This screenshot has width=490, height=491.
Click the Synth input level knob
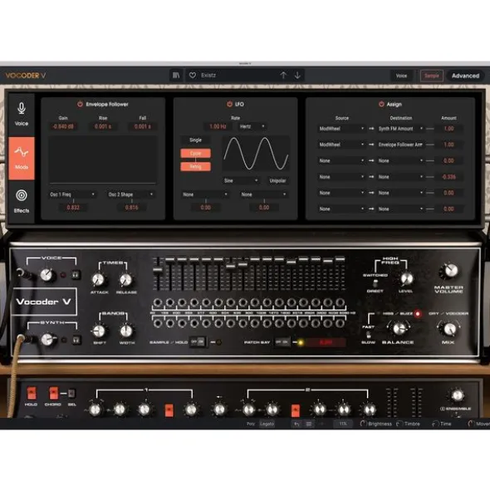(x=47, y=339)
